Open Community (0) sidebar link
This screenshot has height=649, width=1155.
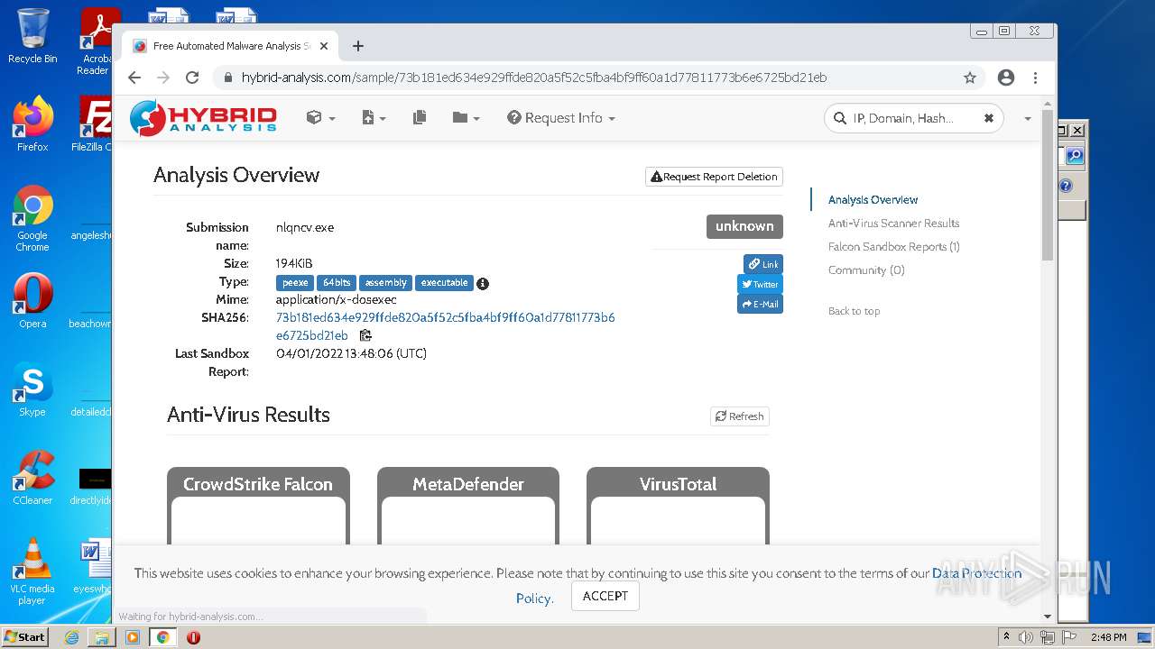[866, 270]
